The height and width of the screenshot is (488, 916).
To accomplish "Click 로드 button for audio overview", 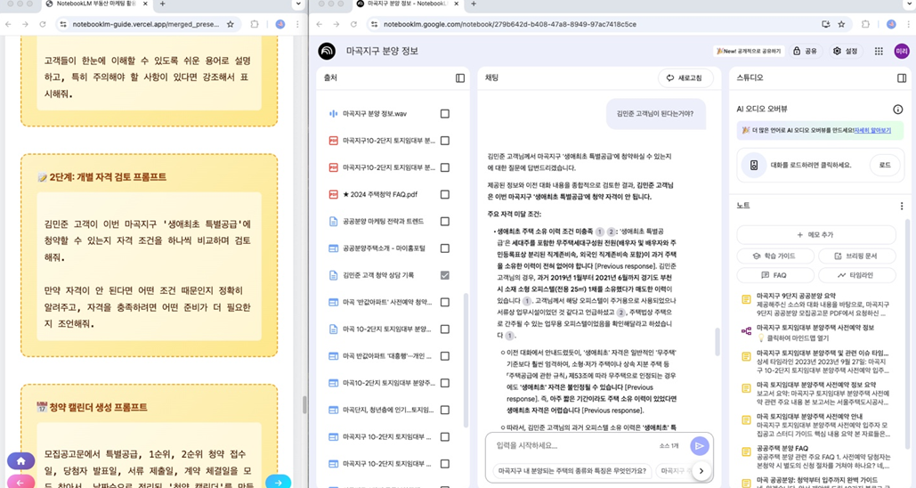I will (x=885, y=165).
